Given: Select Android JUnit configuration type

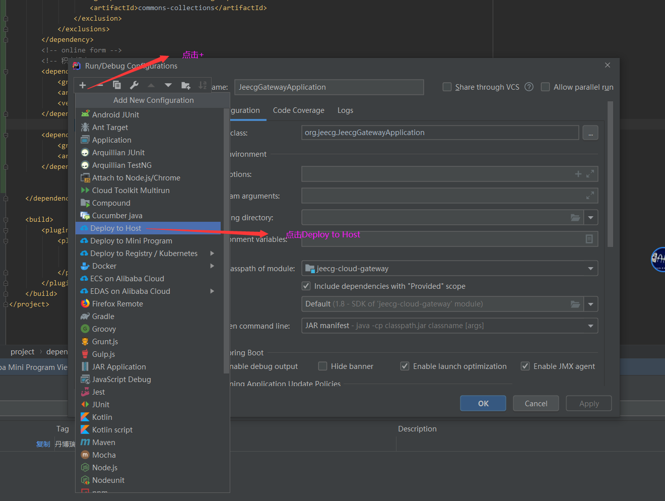Looking at the screenshot, I should 148,114.
